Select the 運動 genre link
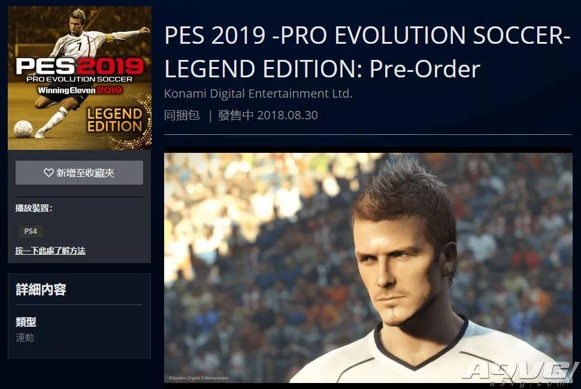The image size is (581, 389). point(25,337)
